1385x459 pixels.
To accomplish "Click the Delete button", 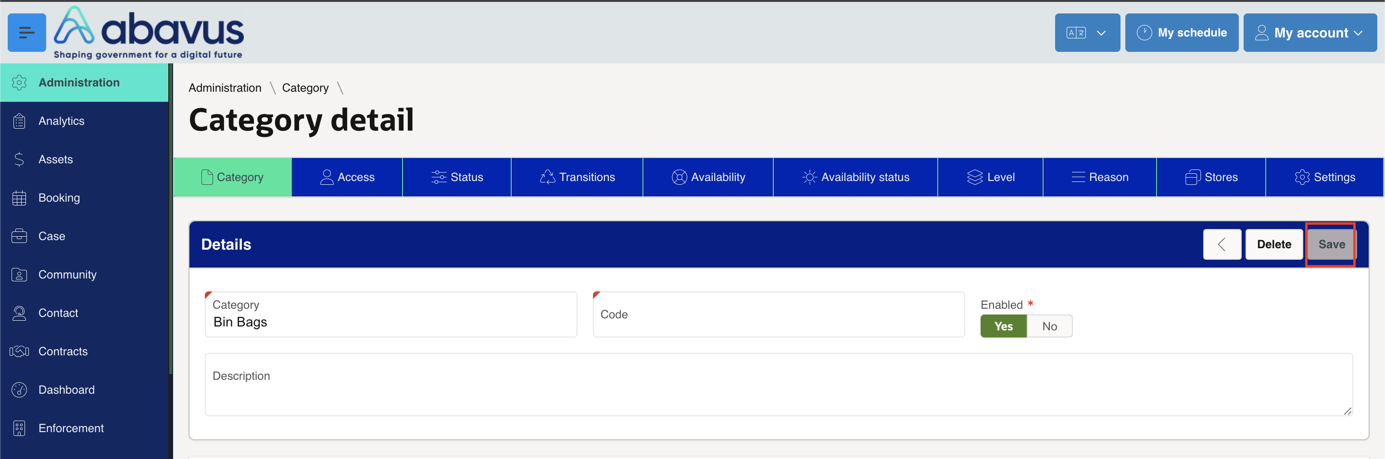I will click(1274, 245).
